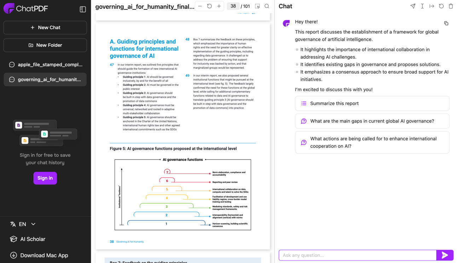Focus the 'Ask any question...' input field
457x263 pixels.
[x=358, y=255]
